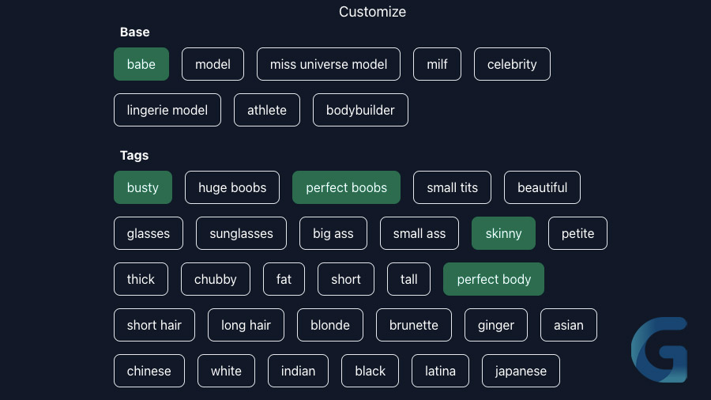This screenshot has height=400, width=711.
Task: Toggle the latina tag
Action: click(x=440, y=371)
